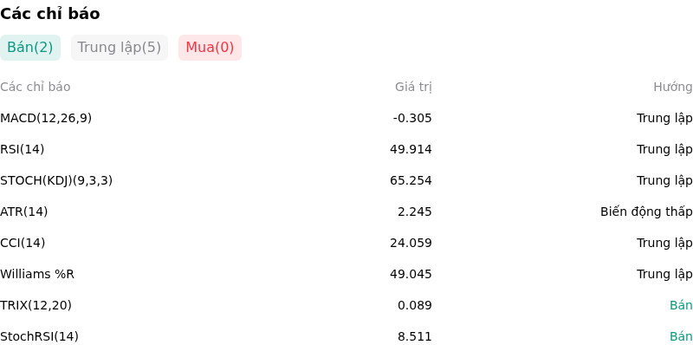
Task: Select the ATR(14) indicator name
Action: [x=24, y=212]
